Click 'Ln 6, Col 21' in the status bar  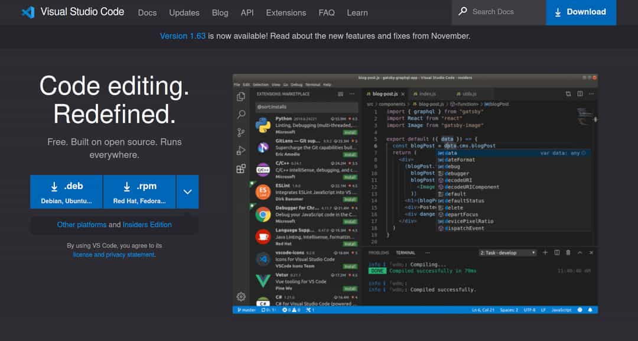pos(483,310)
